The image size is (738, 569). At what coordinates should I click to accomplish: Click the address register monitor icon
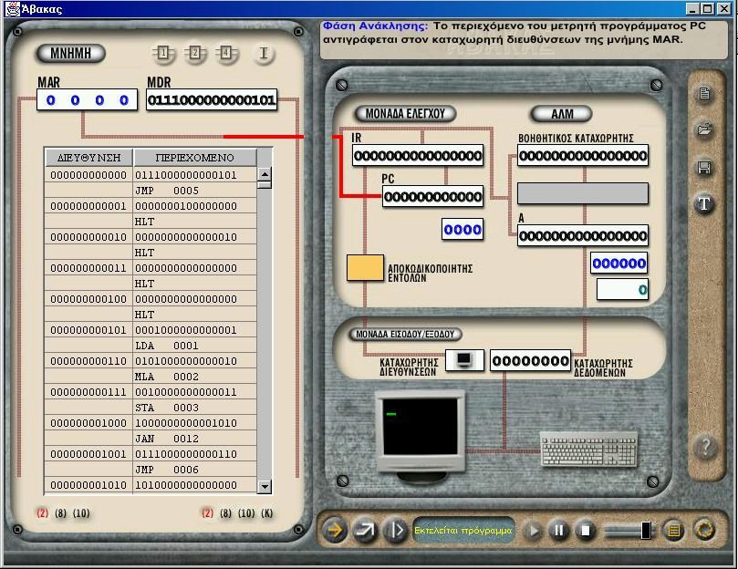point(464,360)
